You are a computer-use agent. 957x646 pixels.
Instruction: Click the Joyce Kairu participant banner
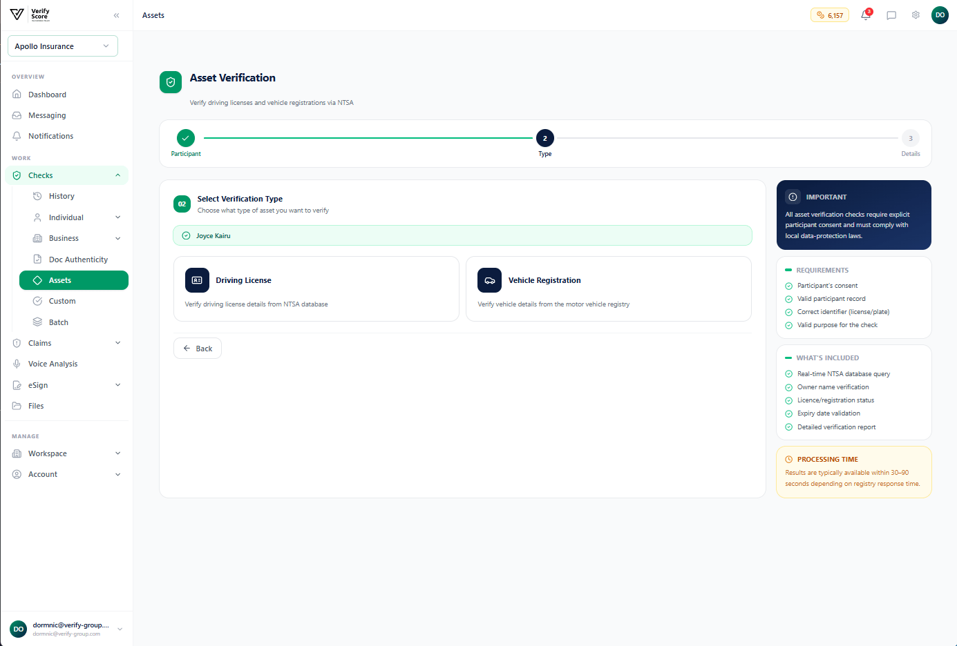coord(462,235)
